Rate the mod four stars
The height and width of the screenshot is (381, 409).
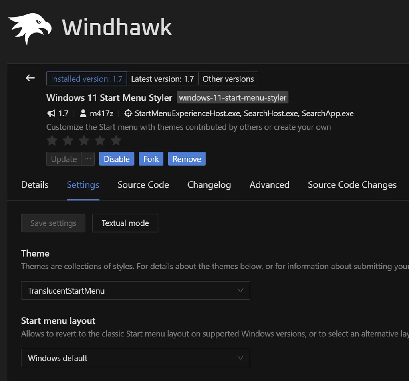pyautogui.click(x=100, y=141)
